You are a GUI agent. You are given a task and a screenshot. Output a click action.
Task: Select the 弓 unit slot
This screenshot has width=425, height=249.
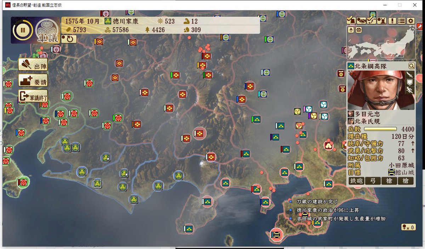(x=373, y=181)
